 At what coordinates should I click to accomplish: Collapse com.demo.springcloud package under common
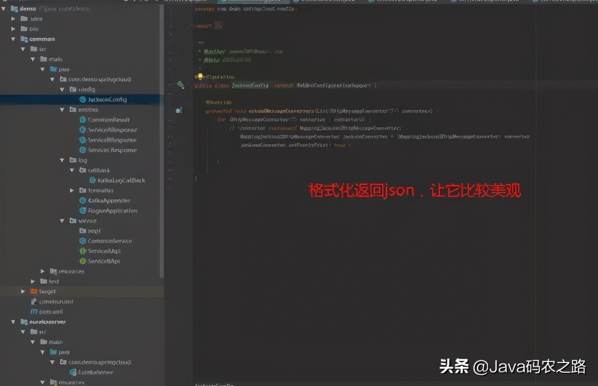tap(52, 79)
